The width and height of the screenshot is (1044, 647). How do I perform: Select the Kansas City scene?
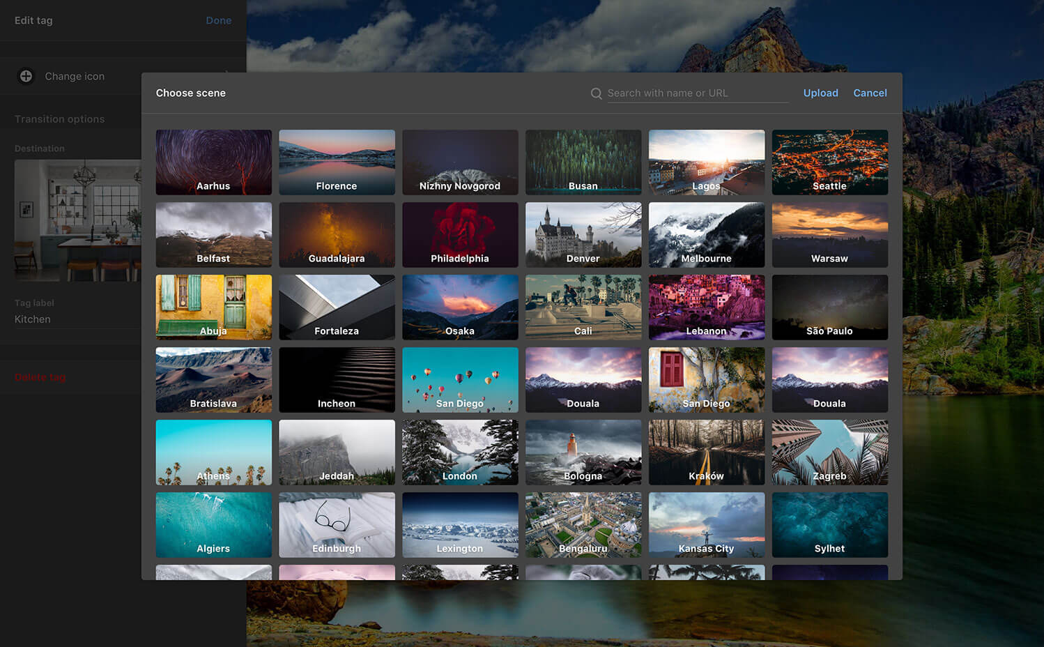[x=706, y=524]
